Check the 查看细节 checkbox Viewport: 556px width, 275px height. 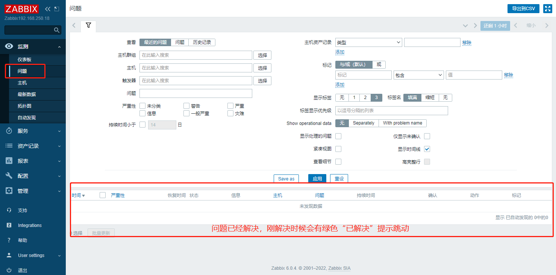(338, 162)
